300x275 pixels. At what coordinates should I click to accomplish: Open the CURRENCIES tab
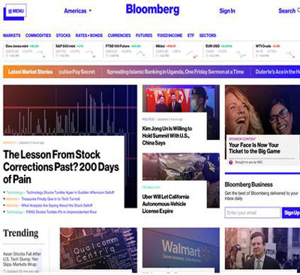pyautogui.click(x=119, y=35)
